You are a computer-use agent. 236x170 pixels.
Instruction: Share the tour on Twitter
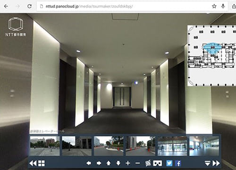coord(169,163)
